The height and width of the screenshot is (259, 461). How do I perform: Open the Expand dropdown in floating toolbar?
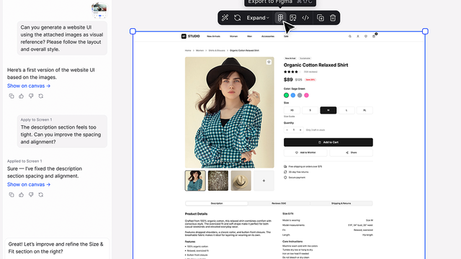[258, 18]
